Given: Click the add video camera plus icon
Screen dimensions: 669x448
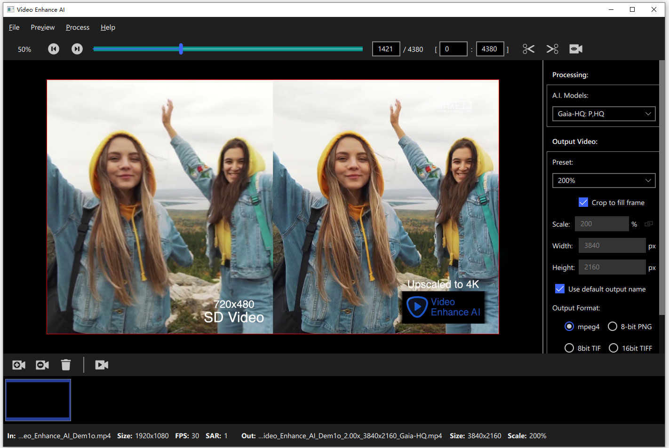Looking at the screenshot, I should [x=19, y=365].
